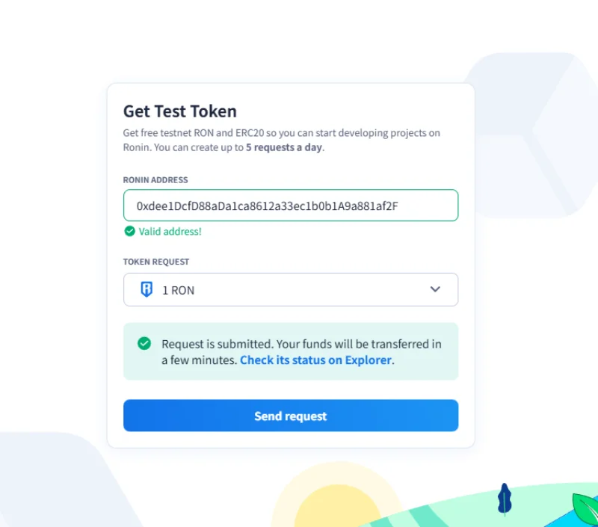Click the free testnet RON description paragraph
This screenshot has height=527, width=598.
281,140
